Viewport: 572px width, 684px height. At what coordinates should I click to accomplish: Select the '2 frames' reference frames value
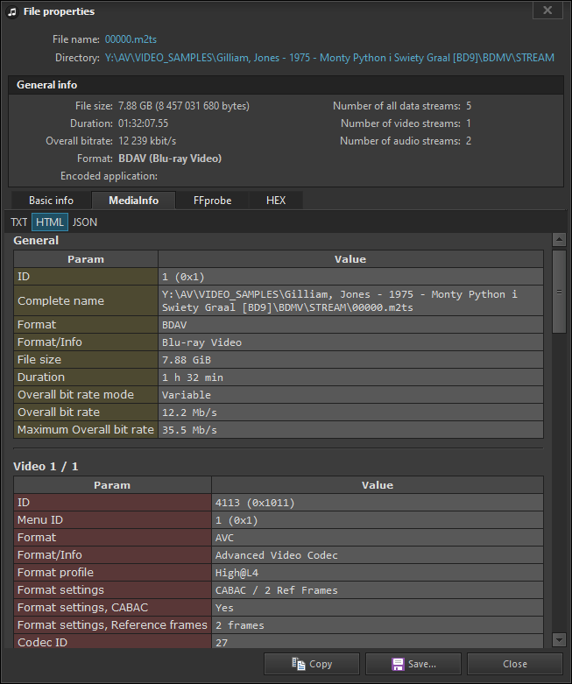(378, 624)
